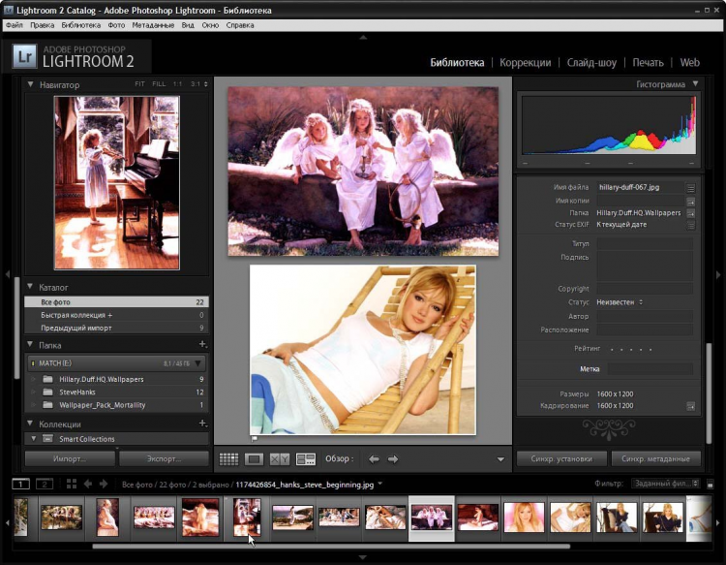Viewport: 726px width, 565px height.
Task: Click the next photo arrow beside Обзор
Action: pos(393,458)
